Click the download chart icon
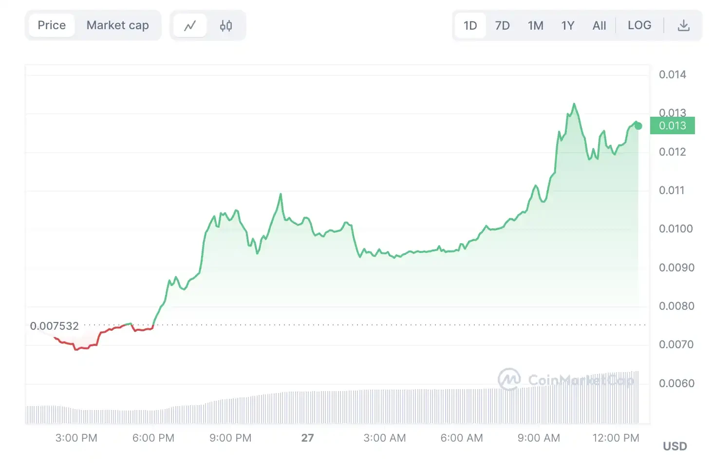The height and width of the screenshot is (464, 712). pos(684,25)
